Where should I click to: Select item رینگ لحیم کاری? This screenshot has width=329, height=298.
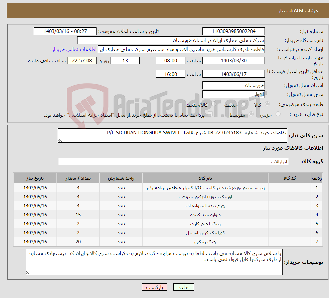[x=205, y=224]
